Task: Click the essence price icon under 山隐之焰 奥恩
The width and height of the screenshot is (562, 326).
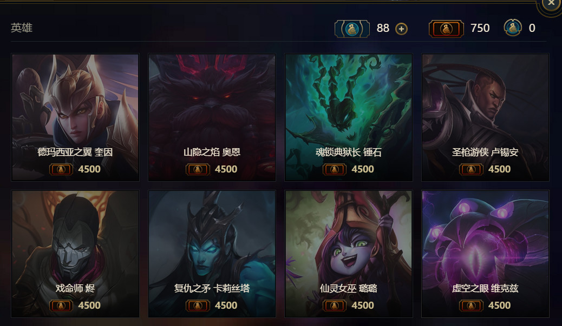Action: [198, 169]
